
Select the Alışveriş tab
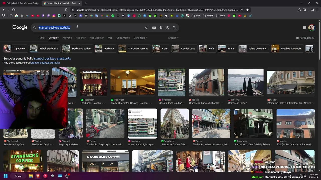[x=67, y=38]
